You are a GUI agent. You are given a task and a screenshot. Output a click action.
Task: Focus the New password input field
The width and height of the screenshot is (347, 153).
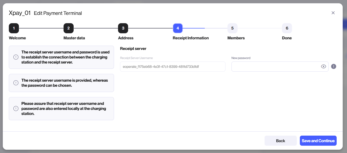(275, 67)
